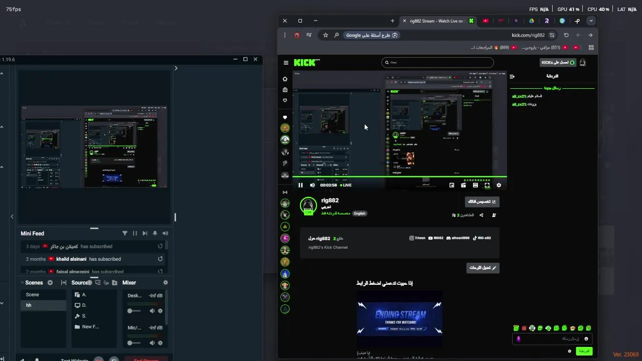Open Chrome tab search dropdown arrow
642x361 pixels.
[591, 21]
